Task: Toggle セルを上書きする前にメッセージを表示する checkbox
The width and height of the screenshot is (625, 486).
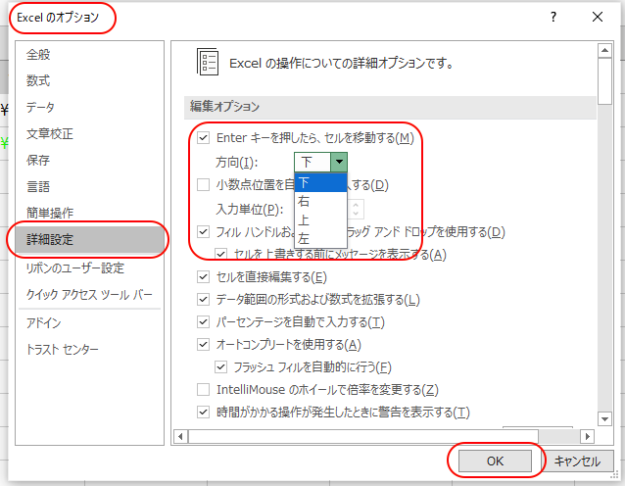Action: tap(220, 254)
